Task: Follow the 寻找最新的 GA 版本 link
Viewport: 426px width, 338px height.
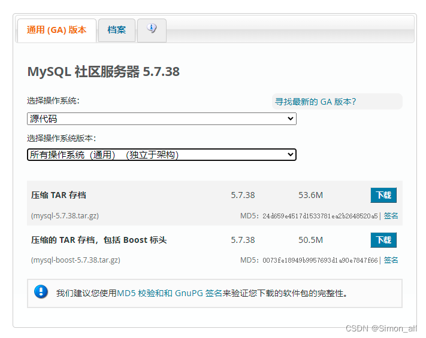Action: [315, 102]
